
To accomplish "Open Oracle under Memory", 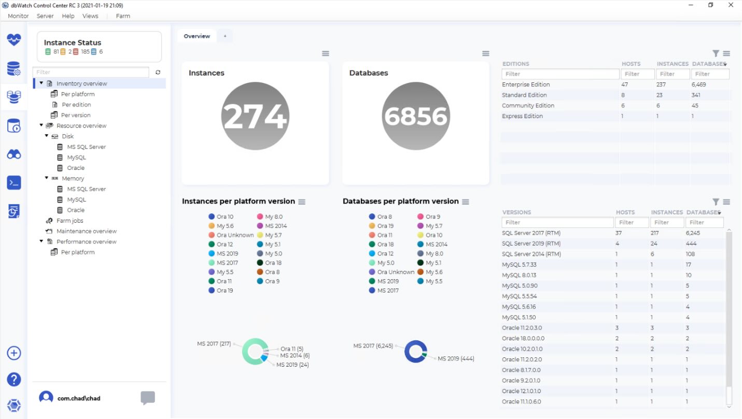I will 76,210.
